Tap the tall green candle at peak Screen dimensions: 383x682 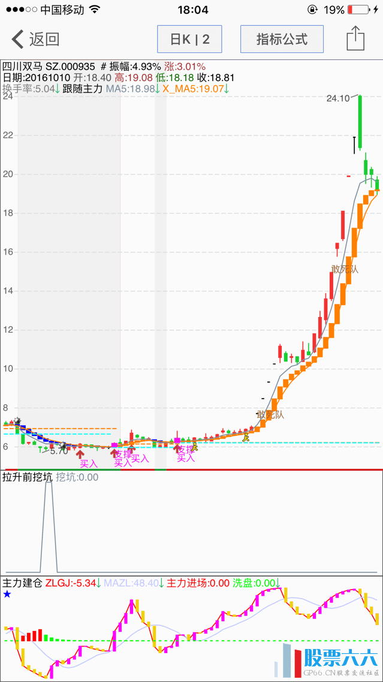coord(360,121)
